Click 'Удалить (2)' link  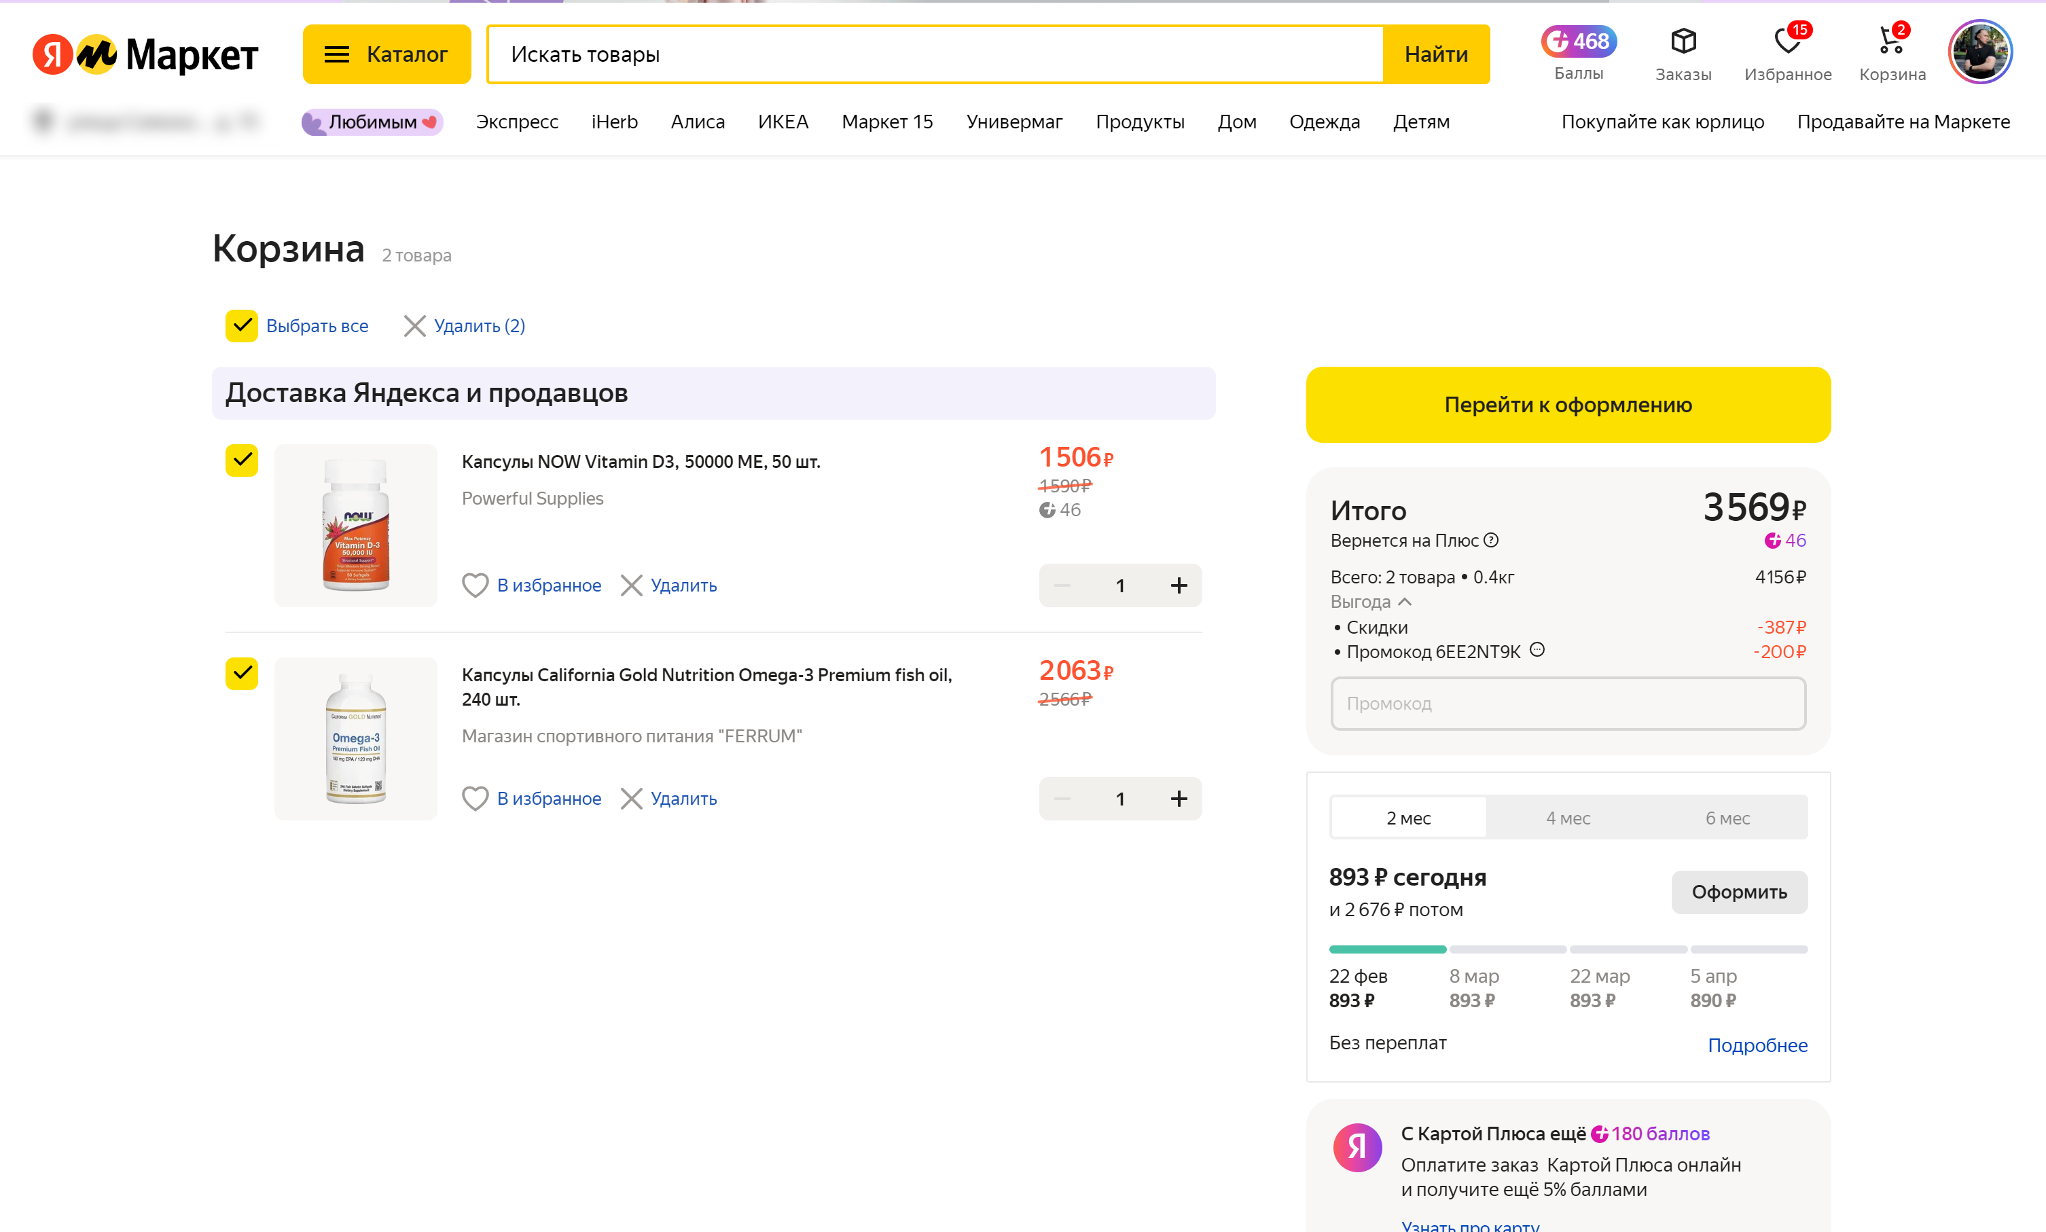(x=479, y=325)
